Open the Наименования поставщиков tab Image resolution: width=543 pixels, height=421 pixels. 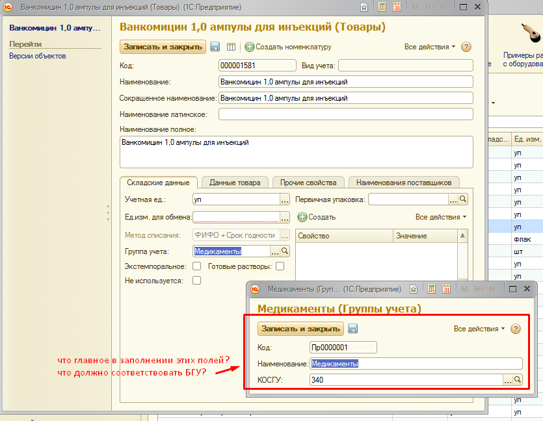click(x=404, y=183)
